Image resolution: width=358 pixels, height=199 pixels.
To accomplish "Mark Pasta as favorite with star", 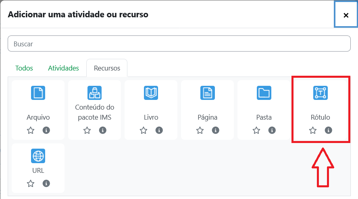I will (256, 131).
